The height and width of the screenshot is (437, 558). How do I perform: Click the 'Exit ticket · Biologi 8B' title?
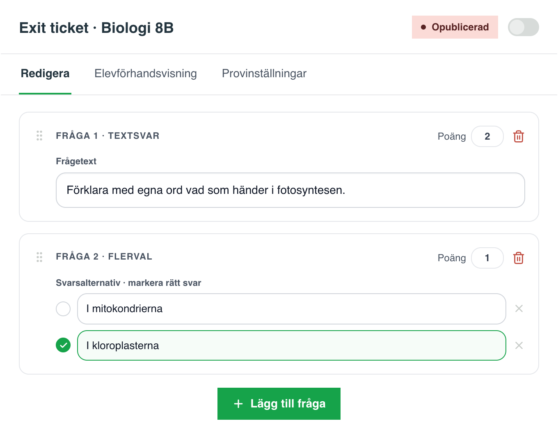tap(96, 28)
